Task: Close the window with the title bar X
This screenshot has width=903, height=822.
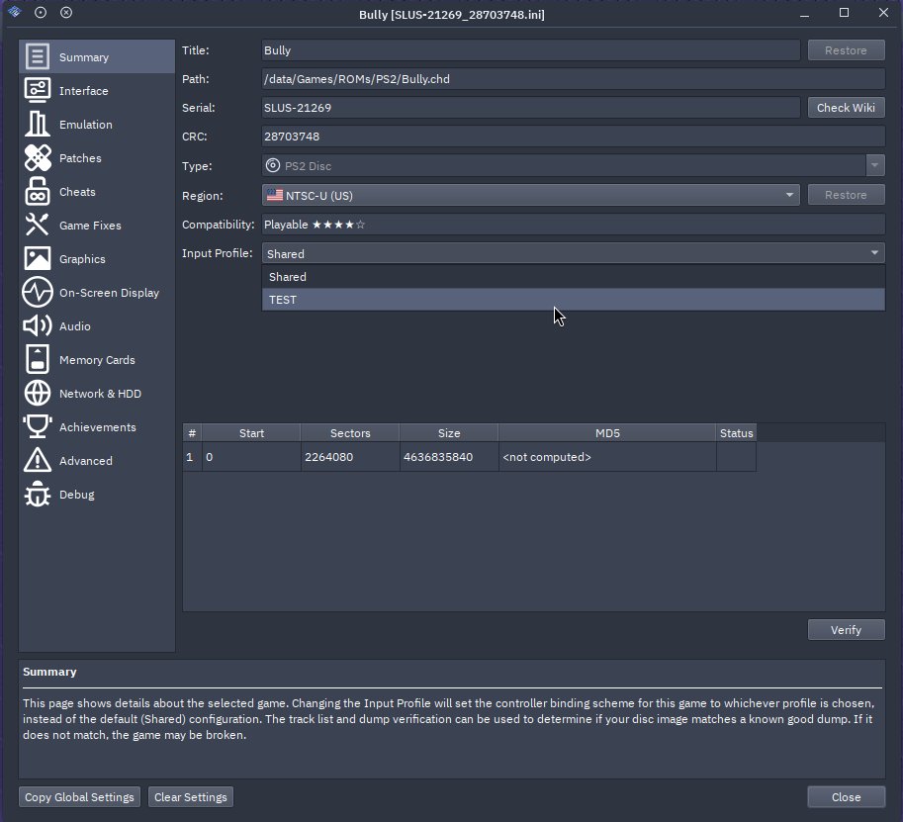Action: click(883, 13)
